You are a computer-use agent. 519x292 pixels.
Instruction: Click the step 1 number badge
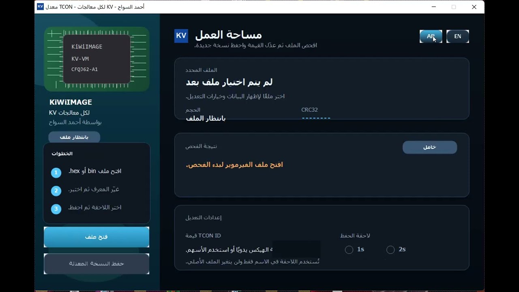pyautogui.click(x=56, y=173)
